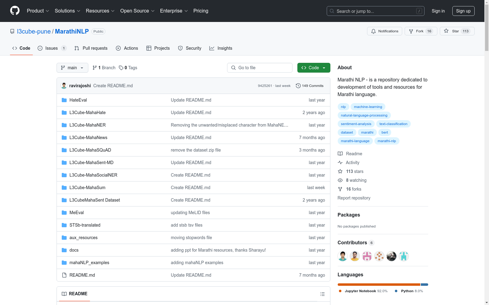Click Sign in
The height and width of the screenshot is (305, 489).
click(438, 11)
